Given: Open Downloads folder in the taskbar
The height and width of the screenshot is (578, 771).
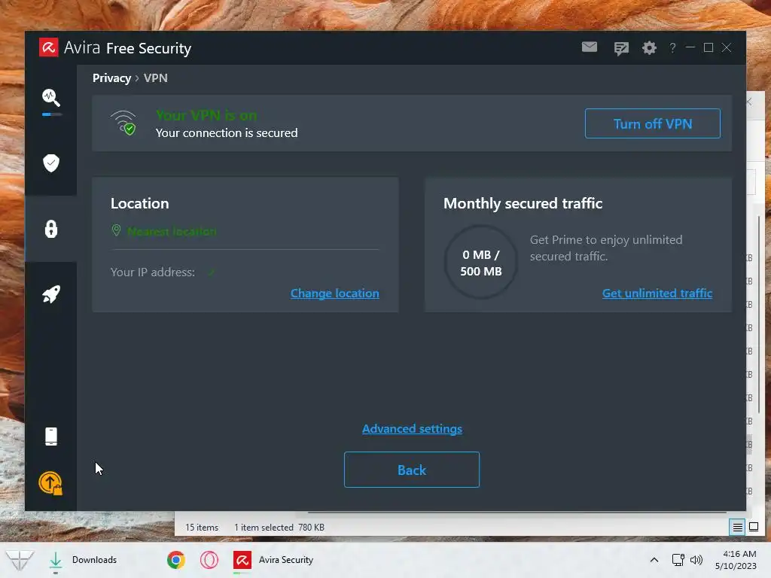Looking at the screenshot, I should (x=84, y=560).
